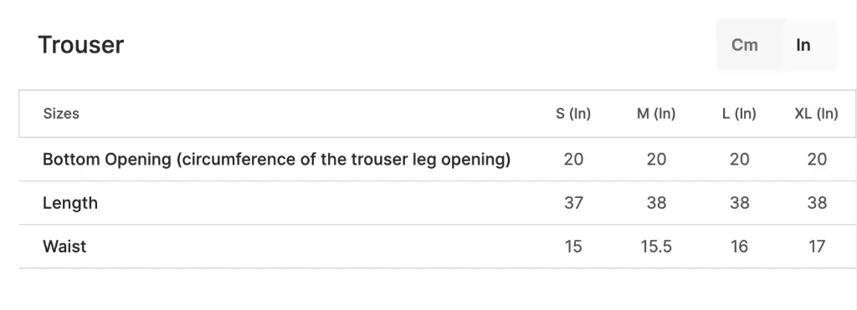Click the Waist value 15.5 for M
This screenshot has height=310, width=857.
[656, 246]
